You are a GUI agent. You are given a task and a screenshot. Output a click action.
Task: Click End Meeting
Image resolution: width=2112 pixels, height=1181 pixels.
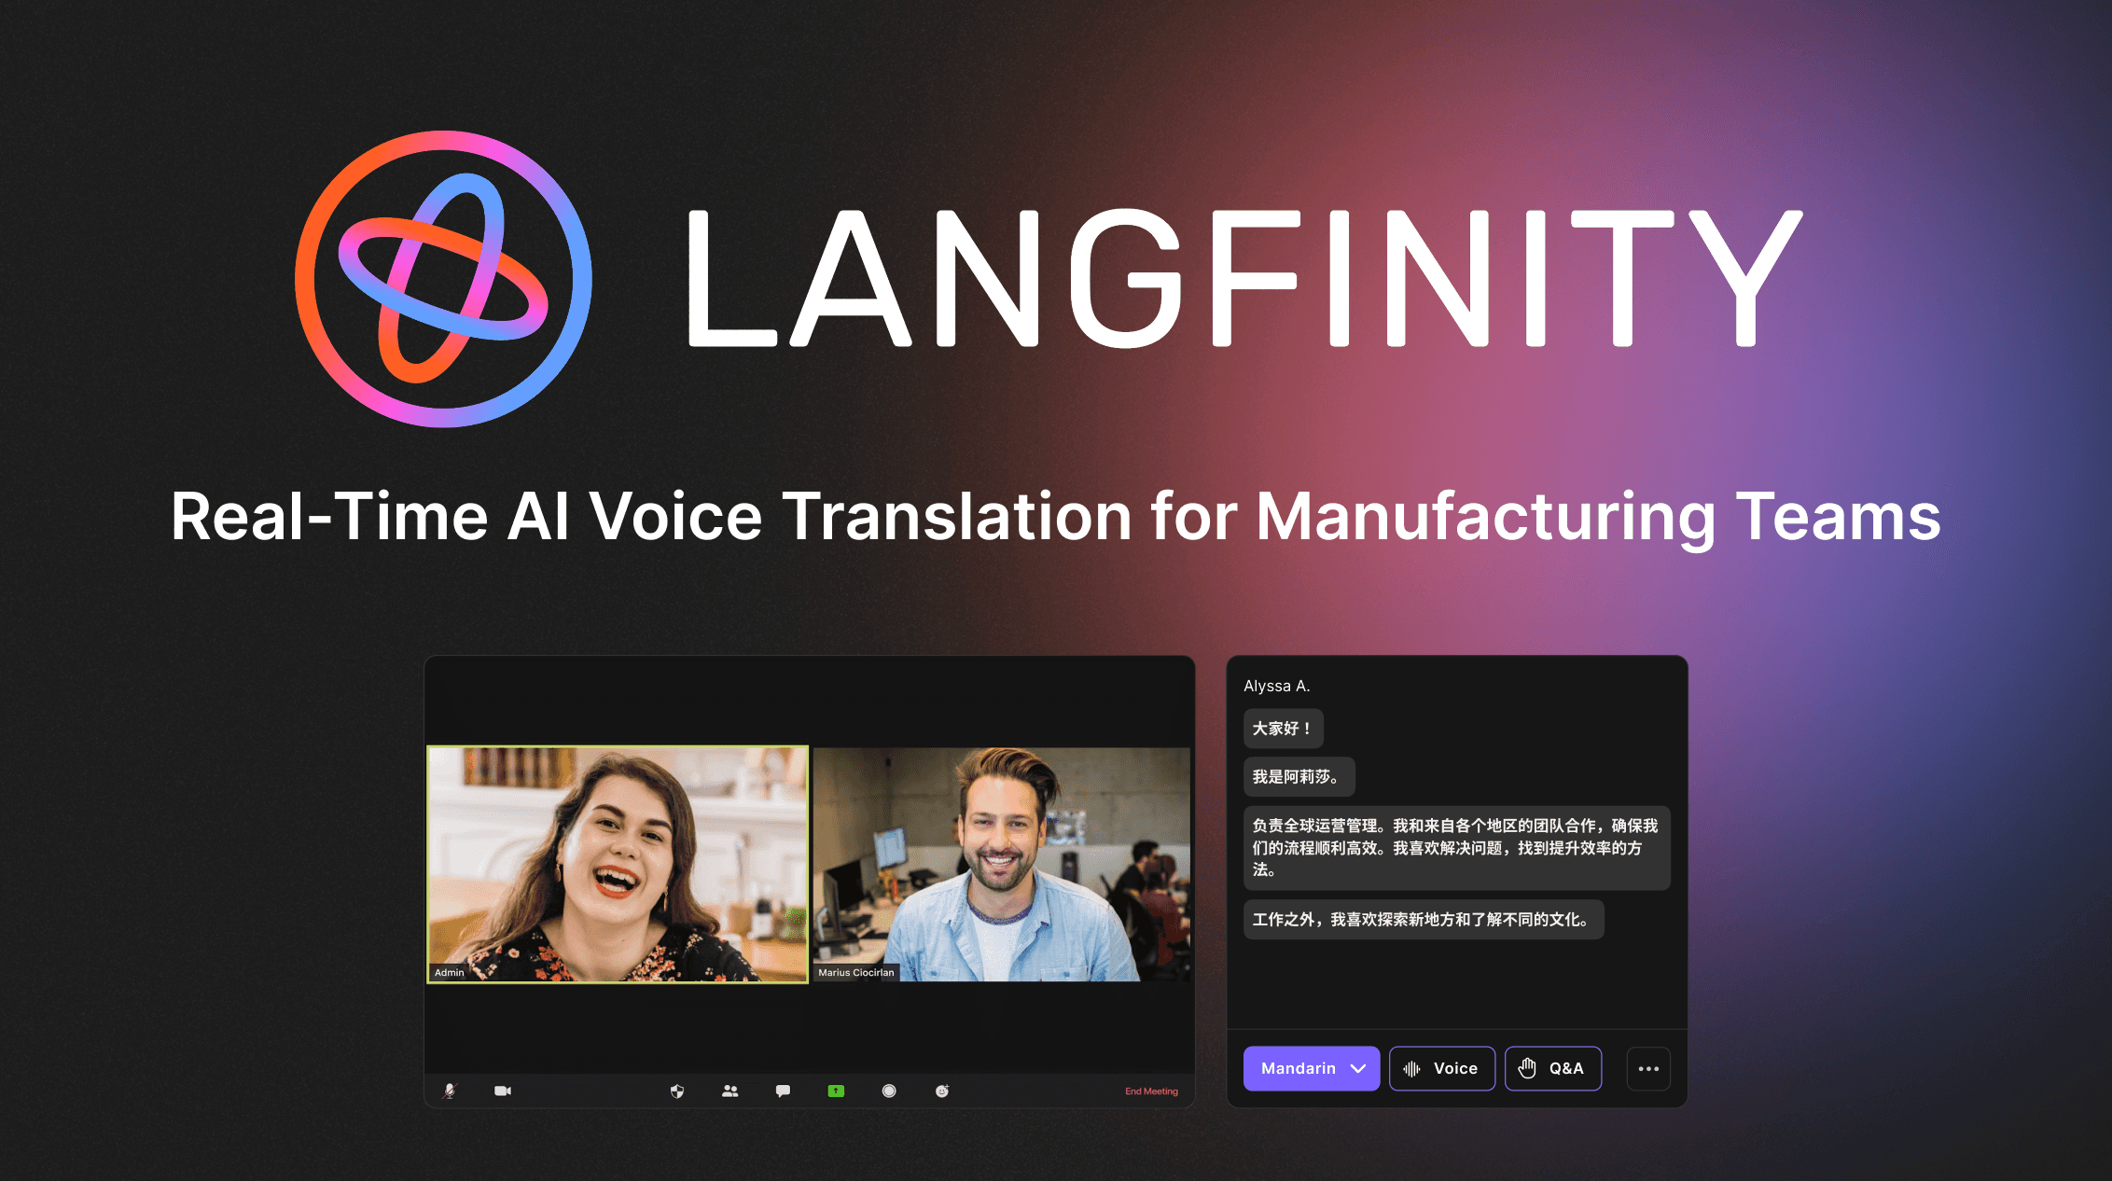(x=1151, y=1090)
